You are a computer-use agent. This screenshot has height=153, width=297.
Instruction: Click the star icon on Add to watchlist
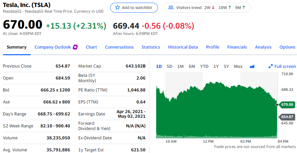tap(118, 8)
